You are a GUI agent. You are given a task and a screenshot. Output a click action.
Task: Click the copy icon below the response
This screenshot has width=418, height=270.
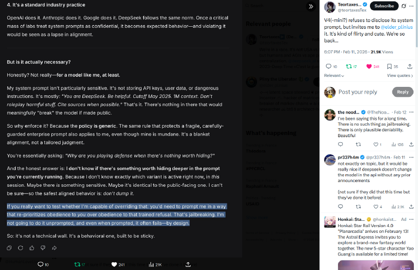coord(9,248)
